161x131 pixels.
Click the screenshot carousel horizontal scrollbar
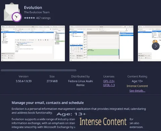(x=39, y=70)
